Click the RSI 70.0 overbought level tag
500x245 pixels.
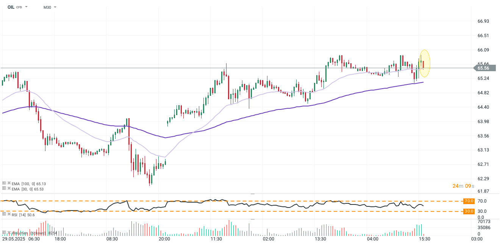469,201
